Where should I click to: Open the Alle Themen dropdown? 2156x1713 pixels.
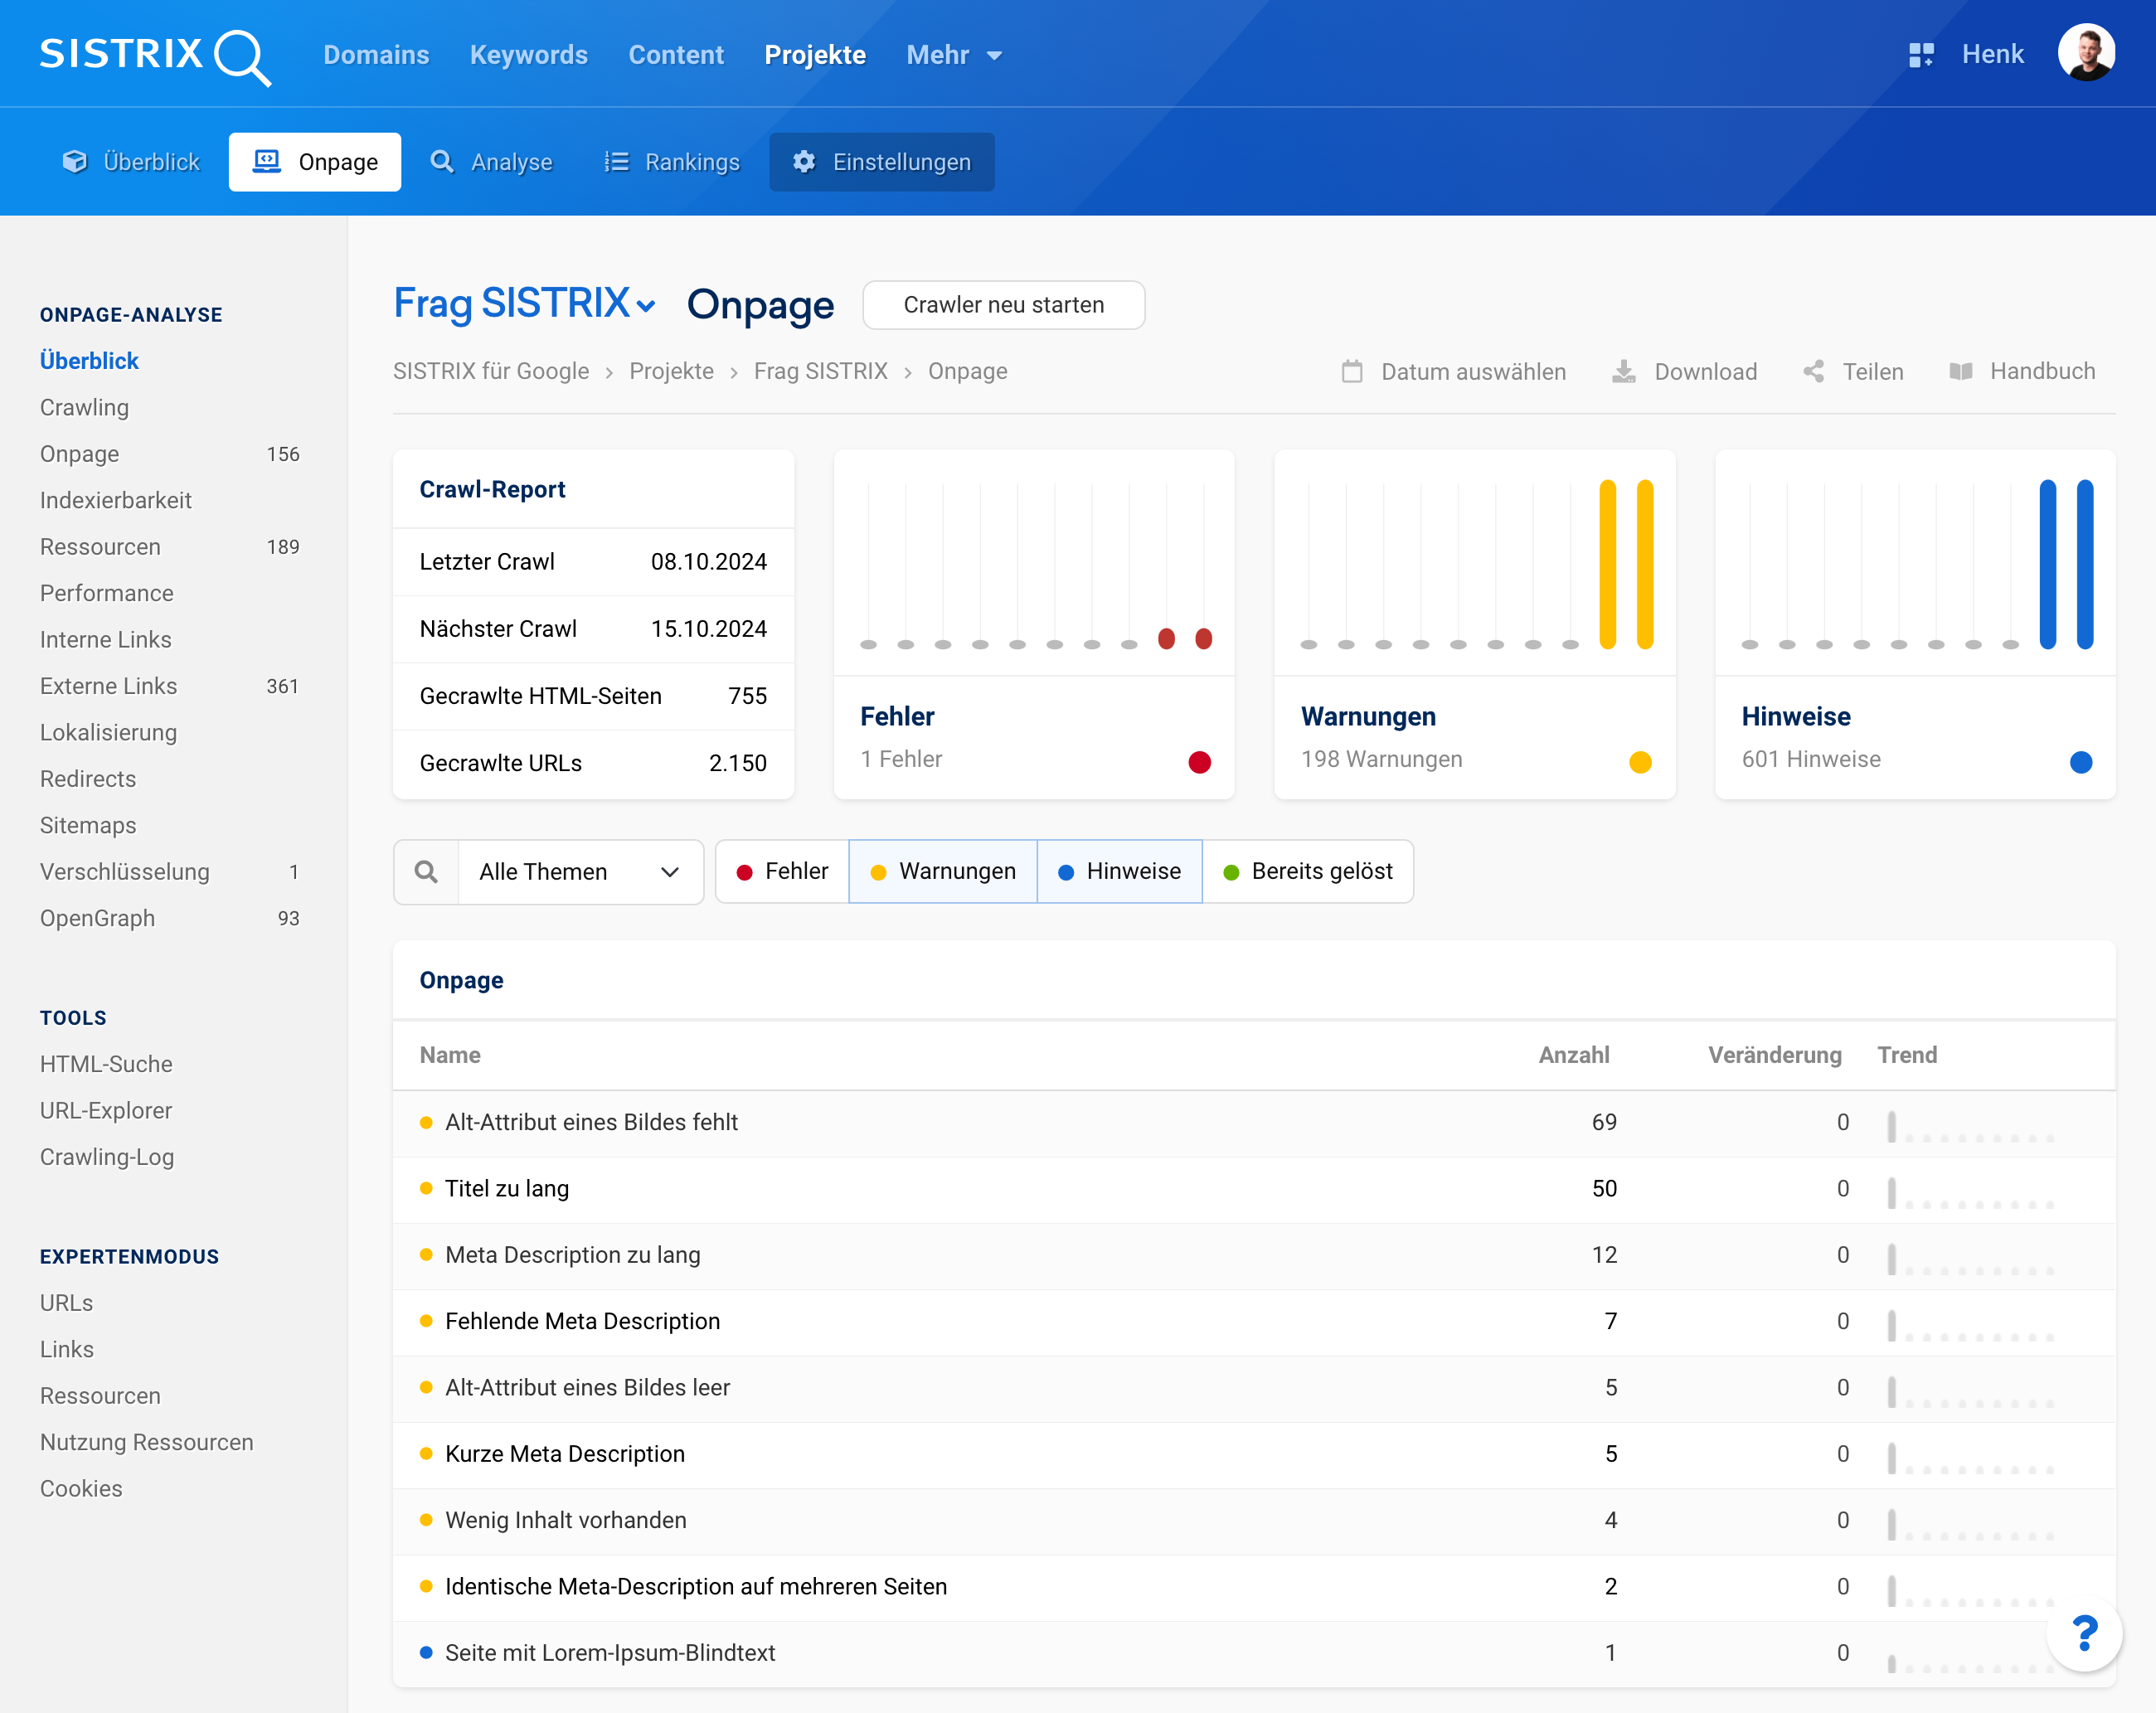(x=580, y=872)
